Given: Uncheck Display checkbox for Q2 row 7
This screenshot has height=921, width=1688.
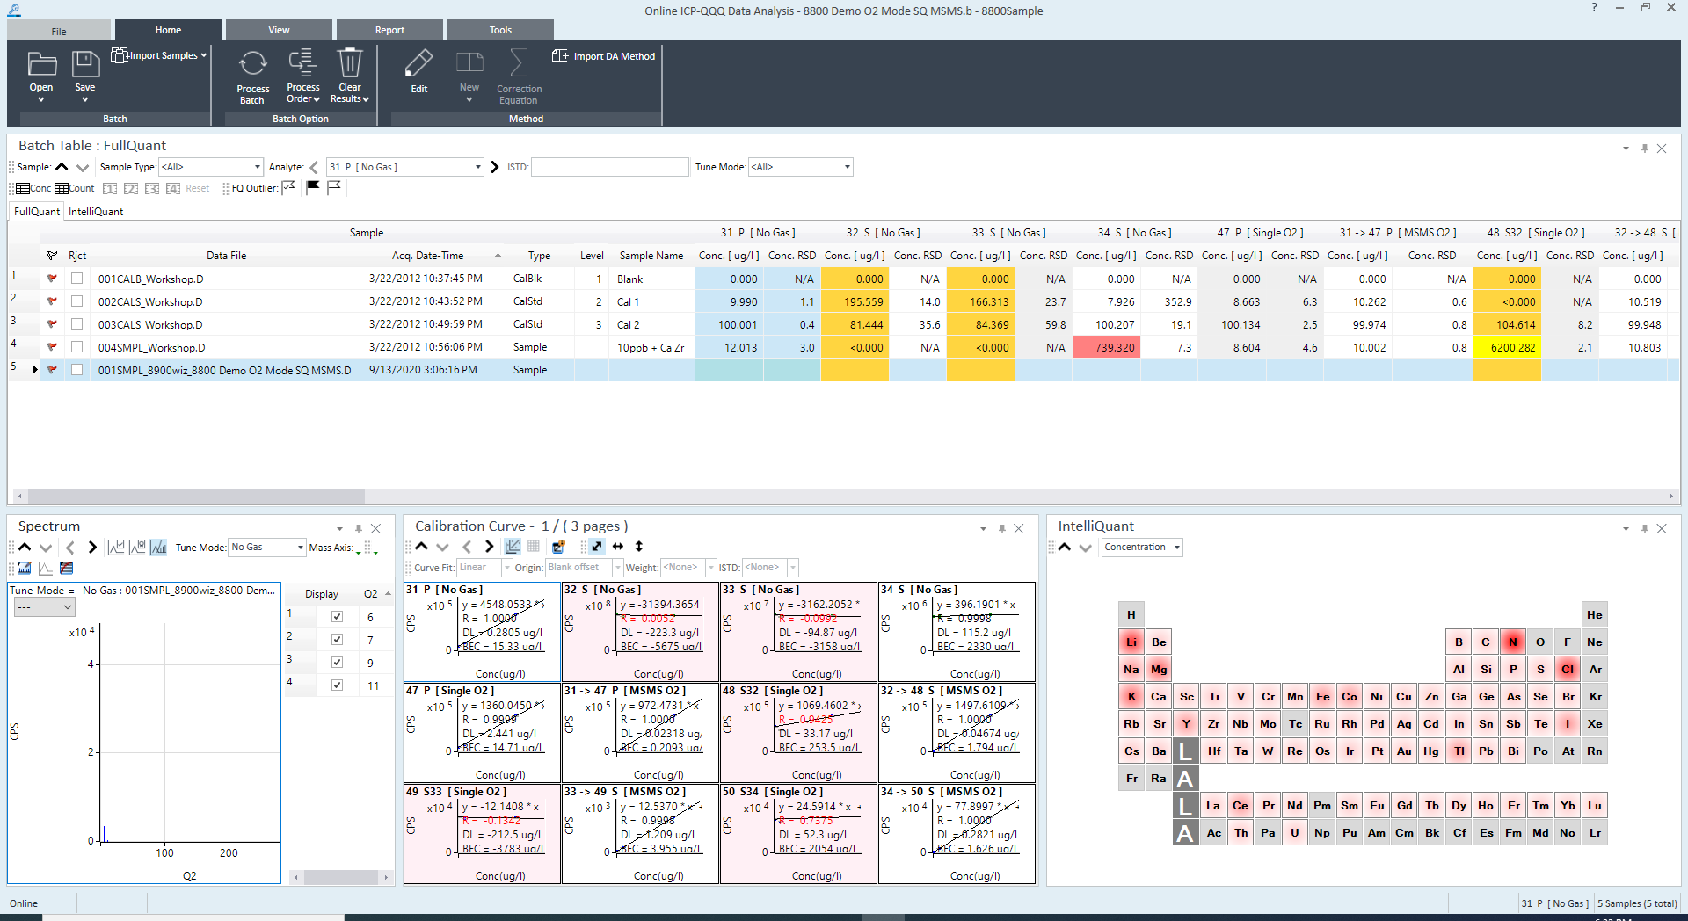Looking at the screenshot, I should (x=337, y=640).
